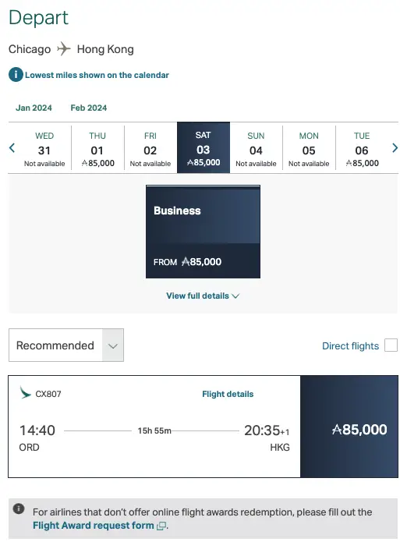Switch to the Jan 2024 tab
The width and height of the screenshot is (400, 542).
34,108
